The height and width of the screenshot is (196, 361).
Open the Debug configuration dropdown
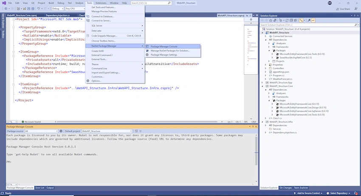point(58,8)
